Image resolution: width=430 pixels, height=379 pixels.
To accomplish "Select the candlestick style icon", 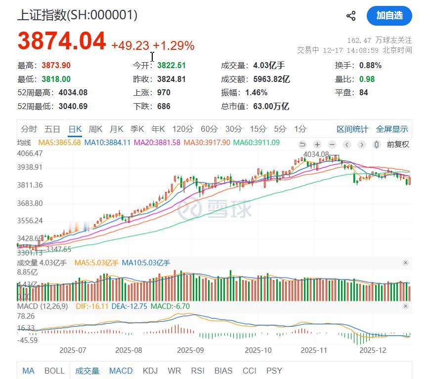I will (376, 145).
